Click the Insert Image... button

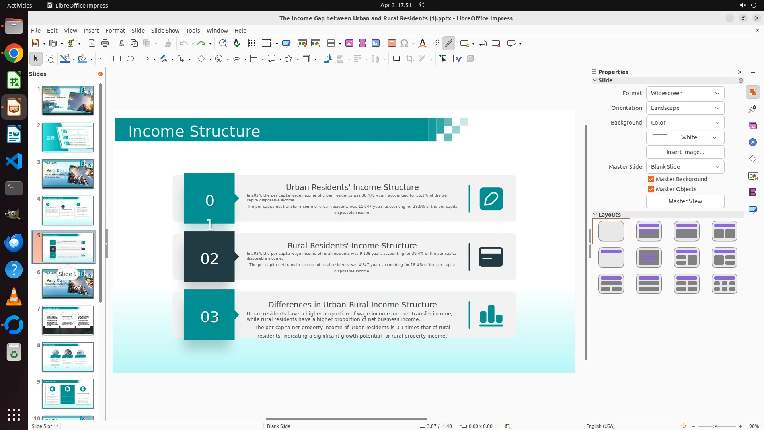685,152
